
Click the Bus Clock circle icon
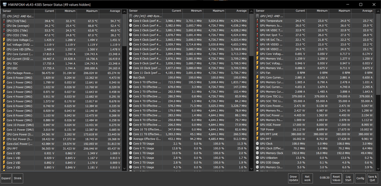pyautogui.click(x=130, y=77)
